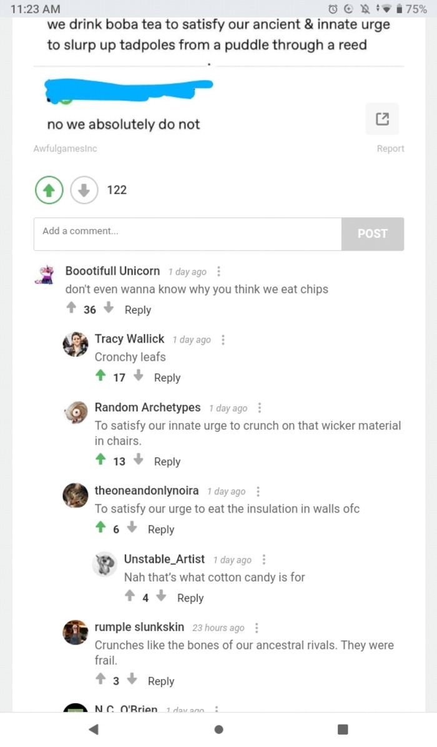Upvote the main post with the green arrow
Viewport: 437px width, 747px height.
(x=49, y=190)
